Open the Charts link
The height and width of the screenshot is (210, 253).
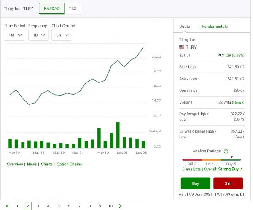[x=47, y=164]
